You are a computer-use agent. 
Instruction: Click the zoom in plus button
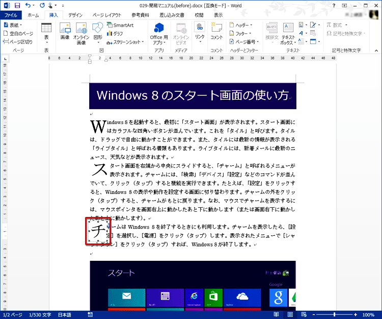coord(356,315)
